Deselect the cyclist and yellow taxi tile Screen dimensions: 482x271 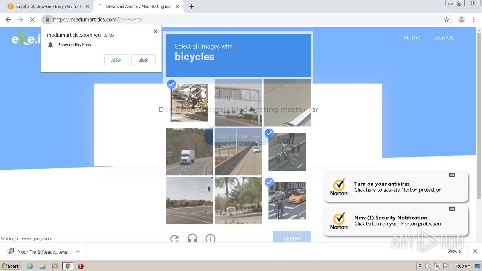(287, 201)
